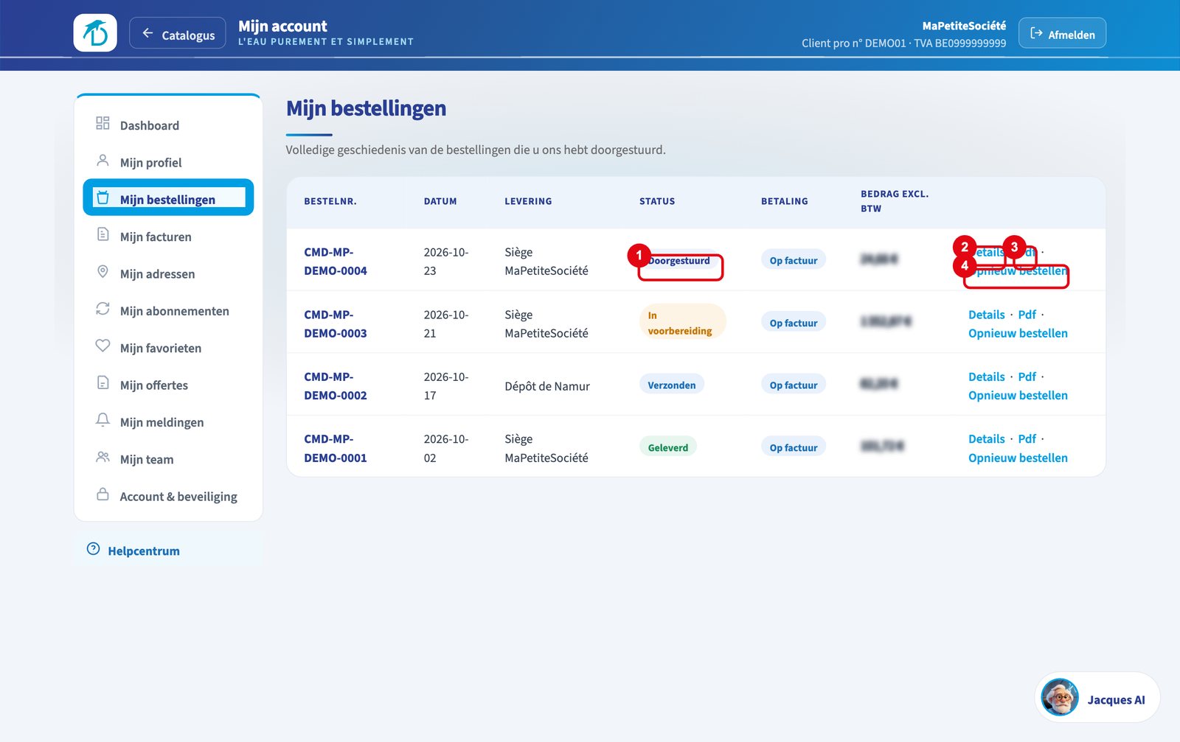1180x742 pixels.
Task: Open the Account & beveiliging lock icon
Action: 103,494
